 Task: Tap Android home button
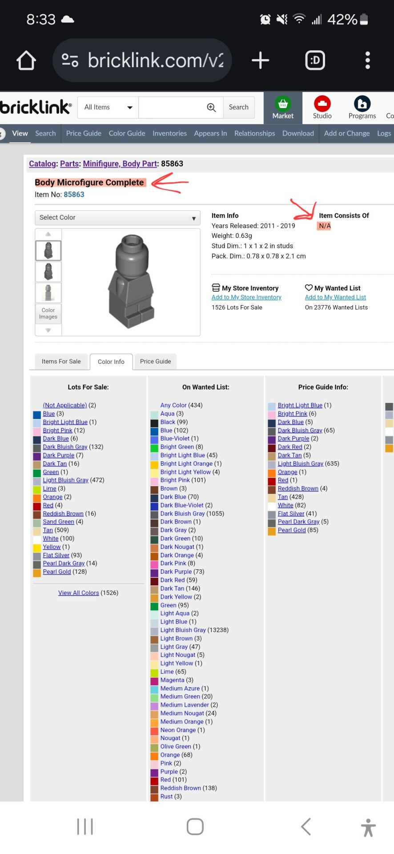pos(195,826)
